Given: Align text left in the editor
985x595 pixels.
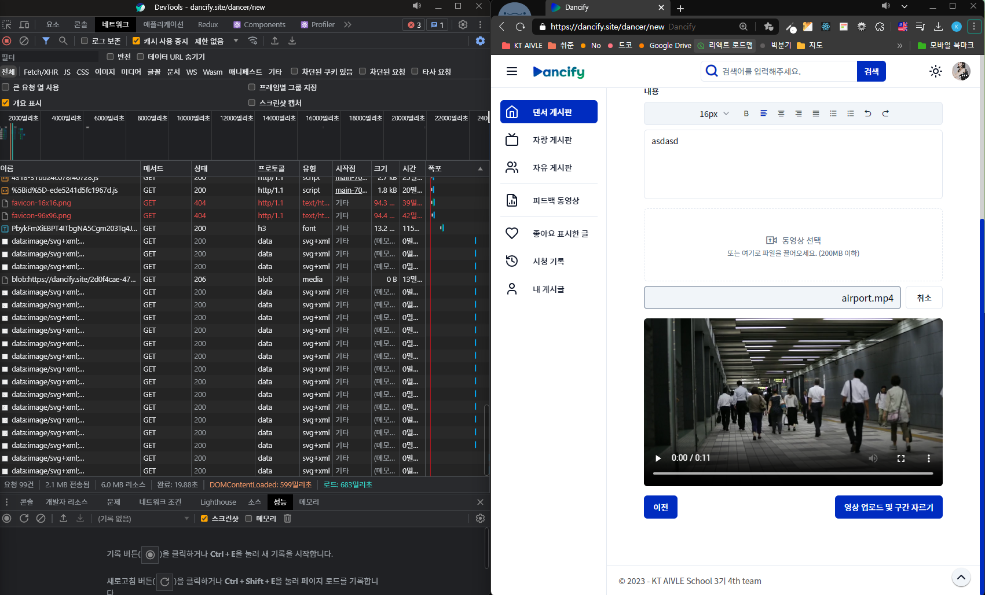Looking at the screenshot, I should [764, 113].
